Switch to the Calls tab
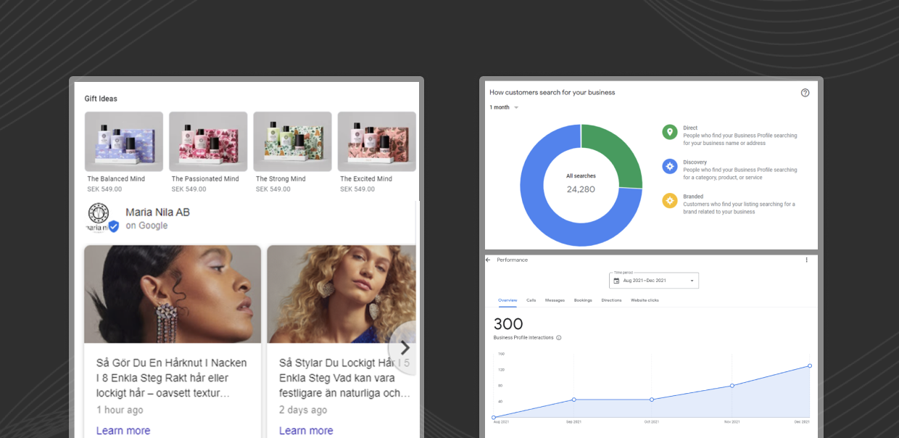Image resolution: width=899 pixels, height=438 pixels. tap(530, 299)
